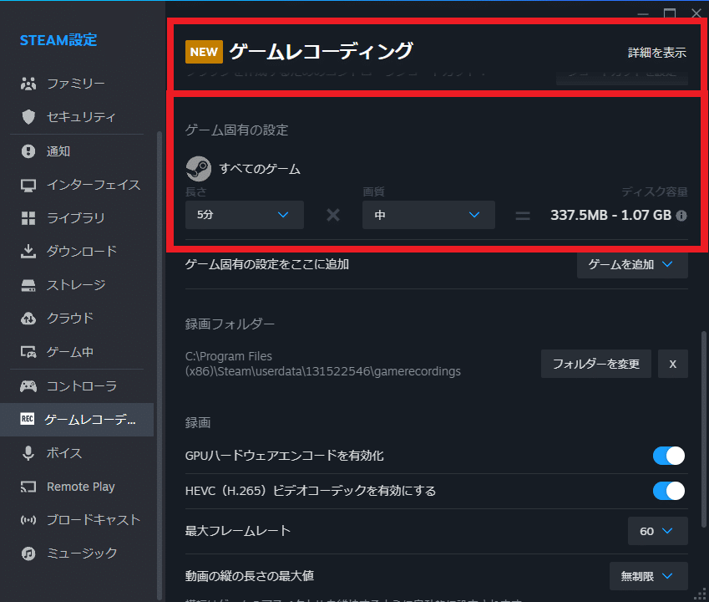709x602 pixels.
Task: Open the ゲームを追加 dropdown
Action: point(632,264)
